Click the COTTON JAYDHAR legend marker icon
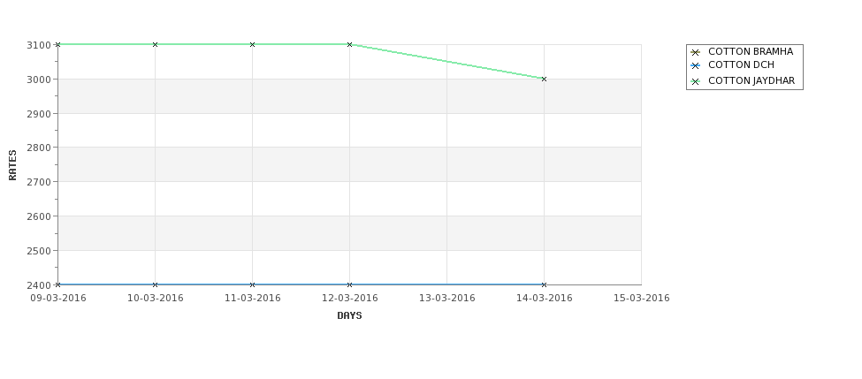This screenshot has height=379, width=862. point(696,81)
